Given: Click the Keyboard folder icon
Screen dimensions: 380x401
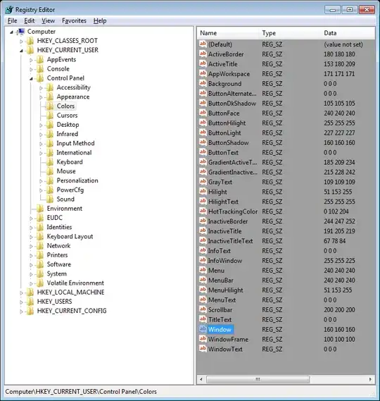Looking at the screenshot, I should pos(50,162).
